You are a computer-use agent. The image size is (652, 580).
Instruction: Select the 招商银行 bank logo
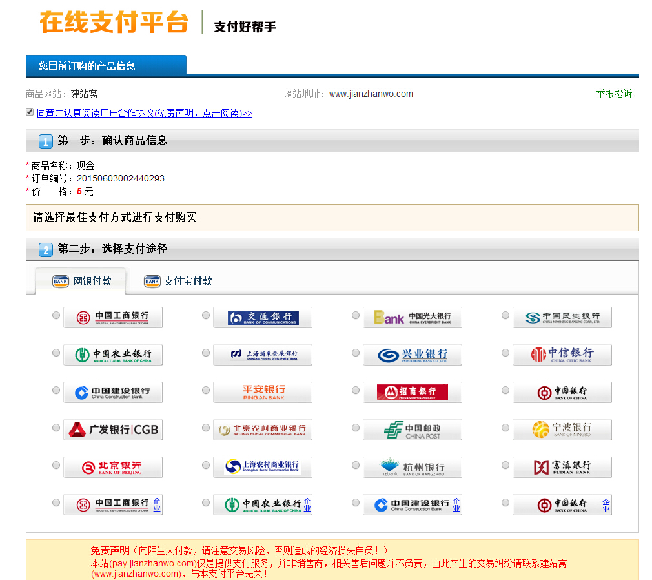click(x=412, y=392)
